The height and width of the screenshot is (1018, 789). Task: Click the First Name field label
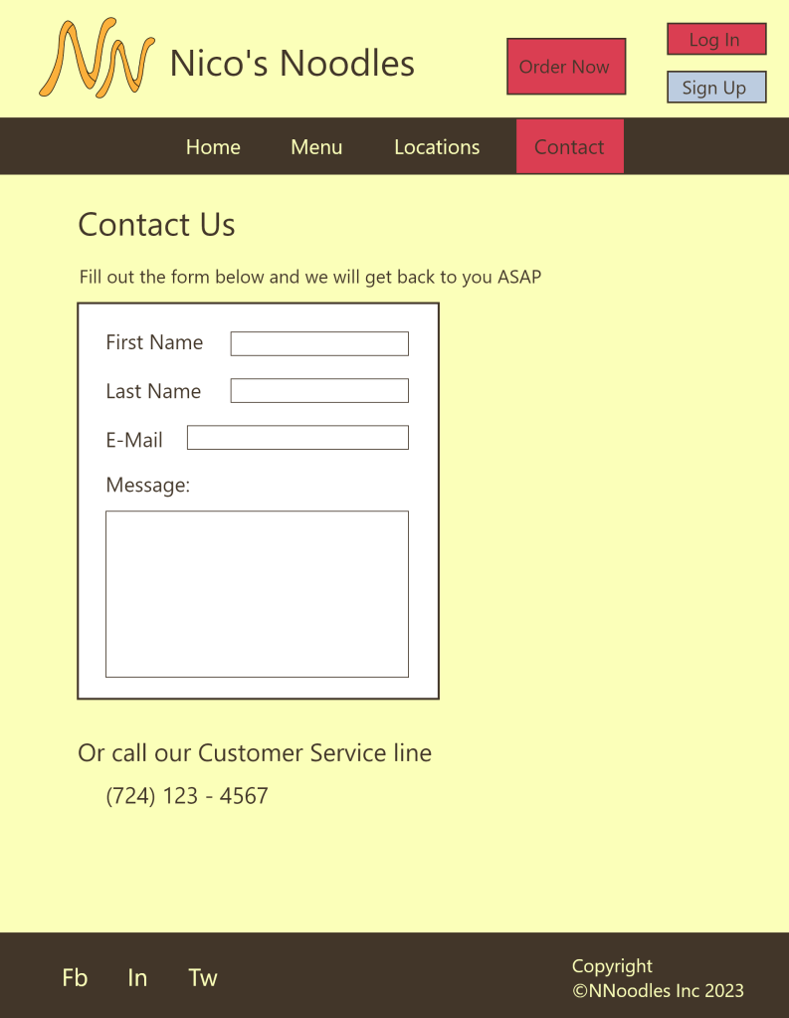coord(154,342)
